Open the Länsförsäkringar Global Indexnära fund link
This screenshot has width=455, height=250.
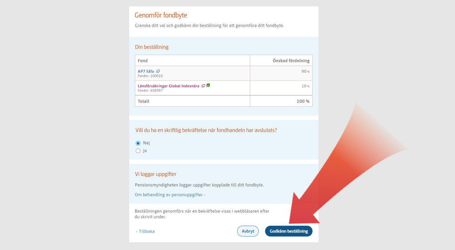click(168, 86)
